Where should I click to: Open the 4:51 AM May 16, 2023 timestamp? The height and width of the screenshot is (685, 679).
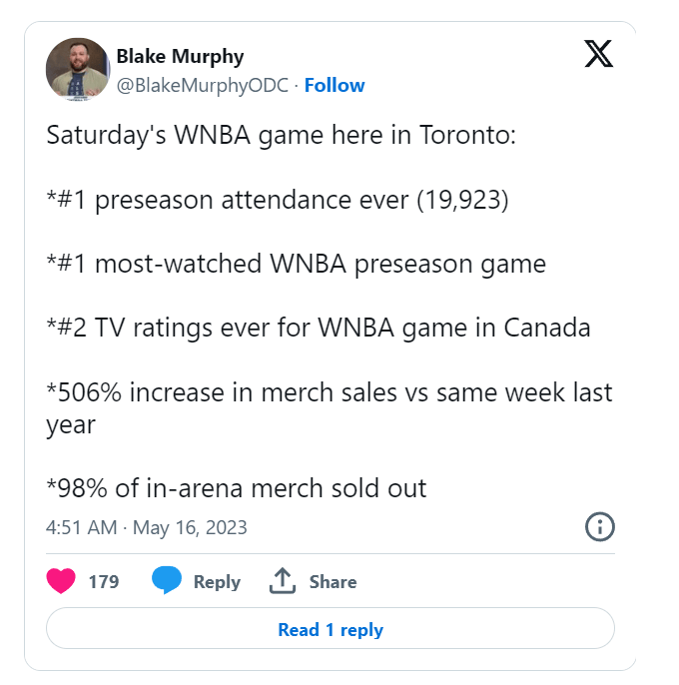click(x=147, y=527)
